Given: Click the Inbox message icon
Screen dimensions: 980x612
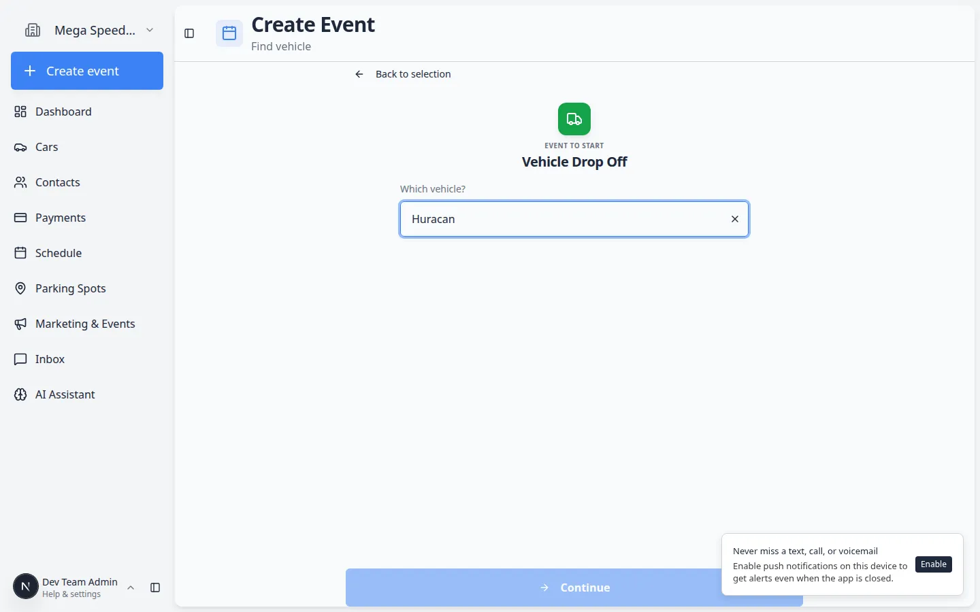Looking at the screenshot, I should click(20, 359).
